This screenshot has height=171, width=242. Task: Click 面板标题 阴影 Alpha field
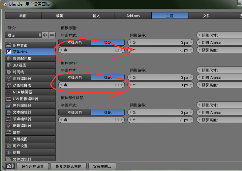(x=219, y=43)
